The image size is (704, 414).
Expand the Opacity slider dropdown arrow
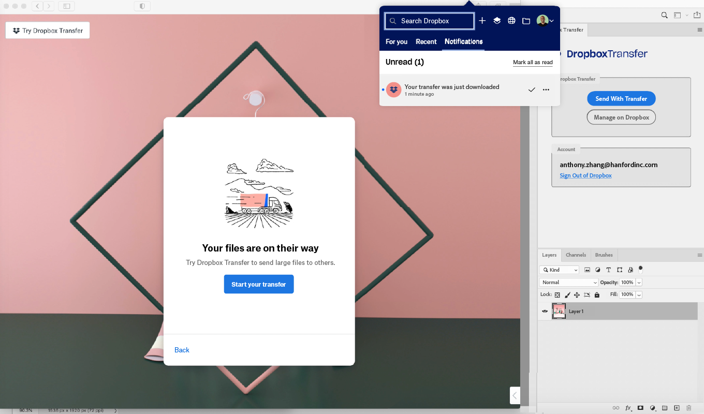click(x=639, y=282)
